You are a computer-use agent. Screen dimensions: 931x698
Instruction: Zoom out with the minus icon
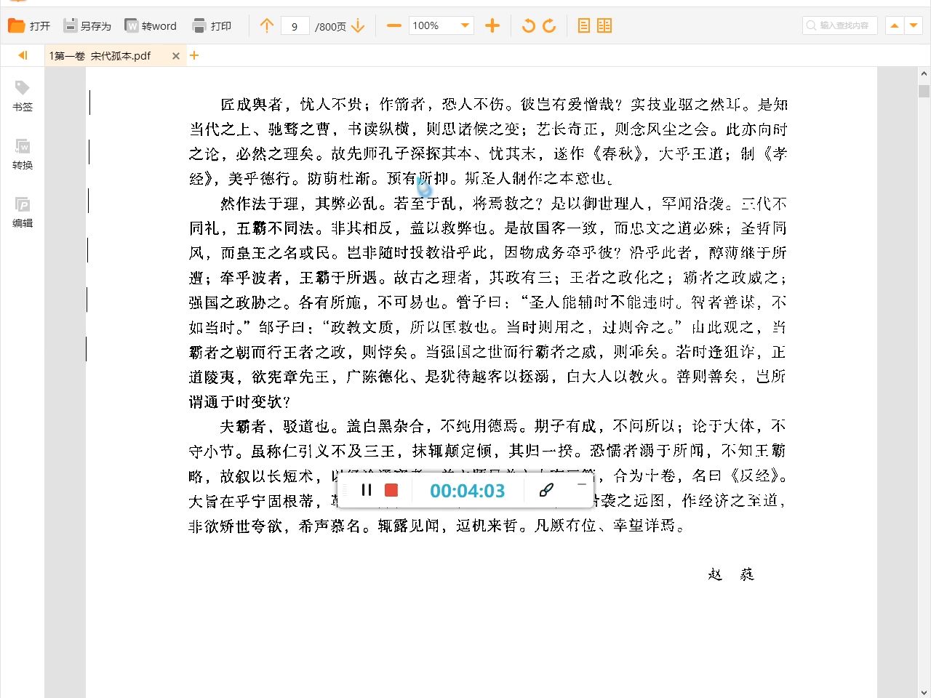[394, 25]
